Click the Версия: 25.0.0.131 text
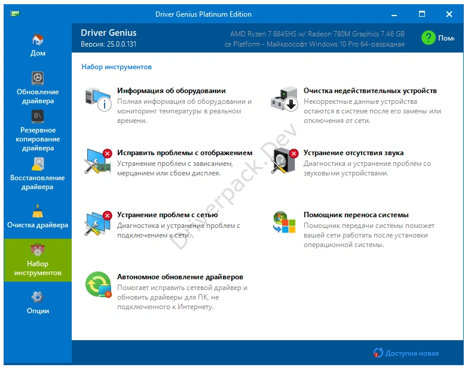Image resolution: width=468 pixels, height=370 pixels. click(x=108, y=44)
